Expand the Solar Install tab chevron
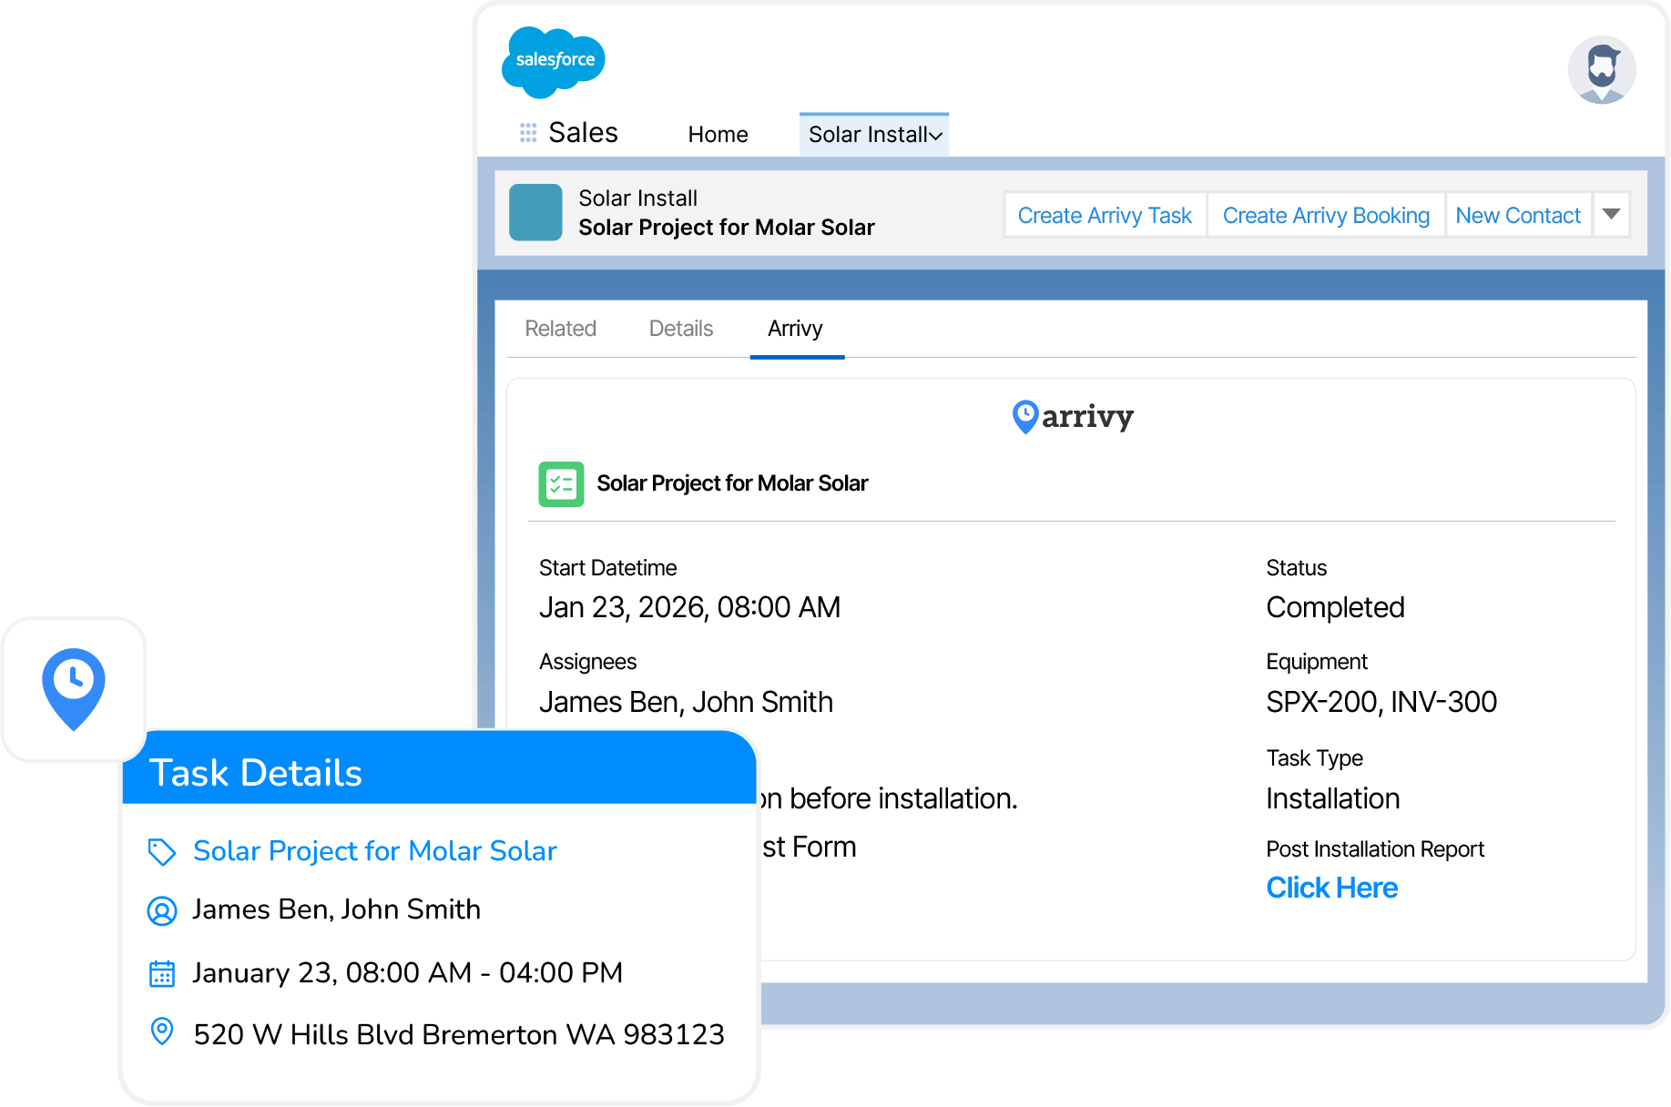Viewport: 1671px width, 1107px height. tap(937, 135)
